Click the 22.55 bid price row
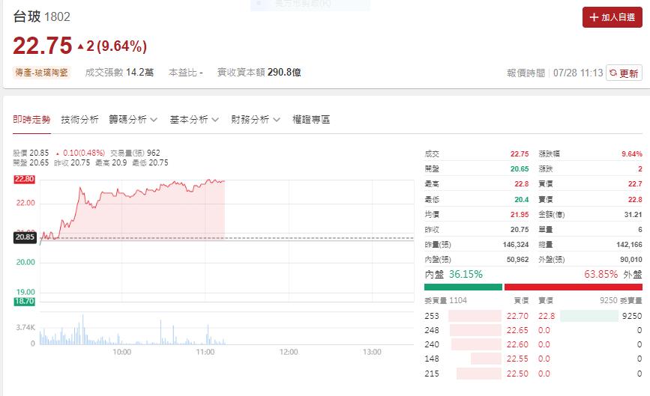The image size is (650, 396). [x=476, y=359]
